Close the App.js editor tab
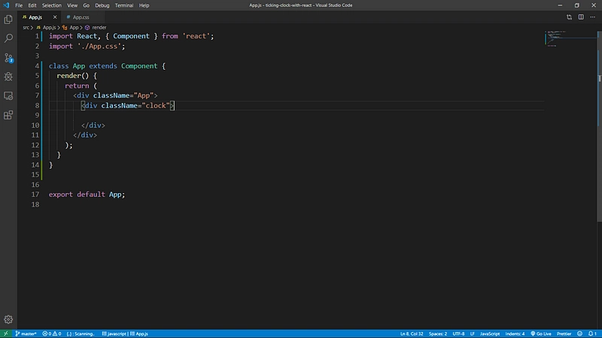 coord(54,17)
